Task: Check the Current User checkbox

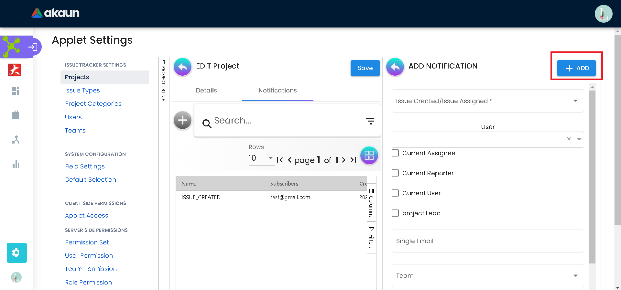Action: pos(395,193)
